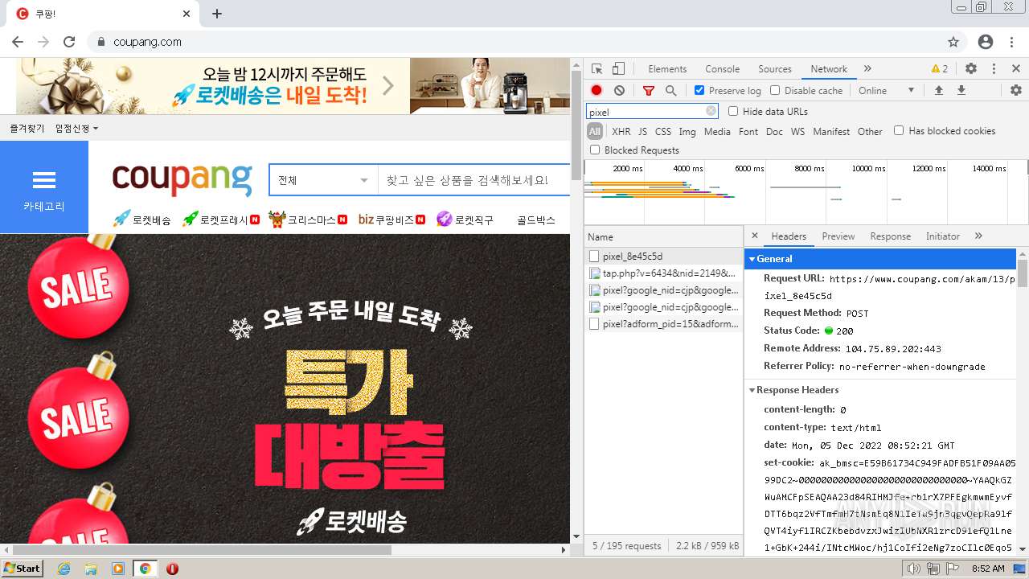
Task: Enable the Blocked Requests checkbox
Action: pyautogui.click(x=595, y=150)
